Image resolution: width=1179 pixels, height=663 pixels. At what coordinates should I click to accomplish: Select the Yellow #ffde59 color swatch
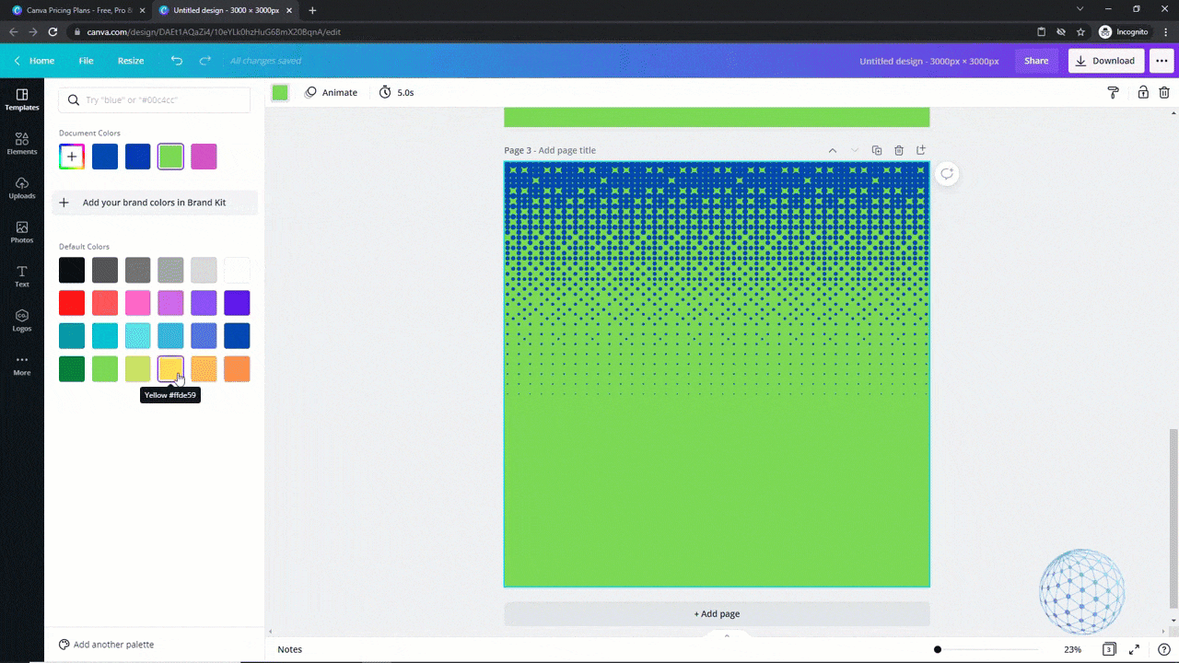(170, 368)
